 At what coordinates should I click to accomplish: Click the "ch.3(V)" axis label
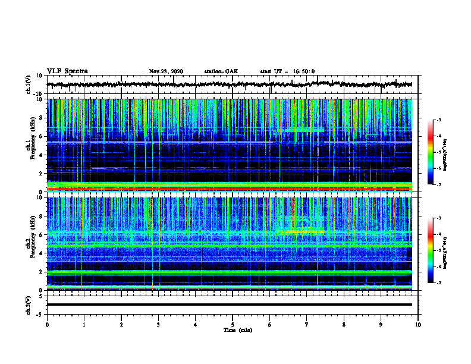(x=29, y=306)
